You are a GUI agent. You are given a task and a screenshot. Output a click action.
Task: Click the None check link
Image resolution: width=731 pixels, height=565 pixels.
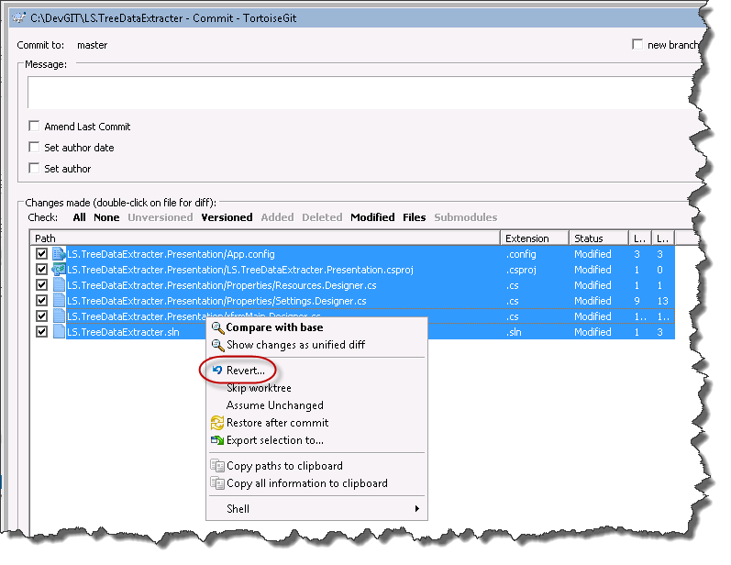pos(106,217)
